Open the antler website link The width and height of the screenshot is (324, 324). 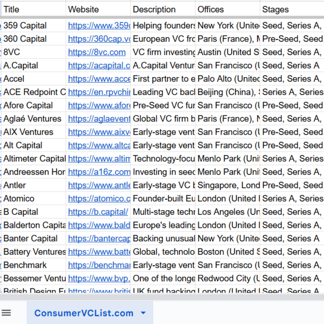click(x=99, y=185)
